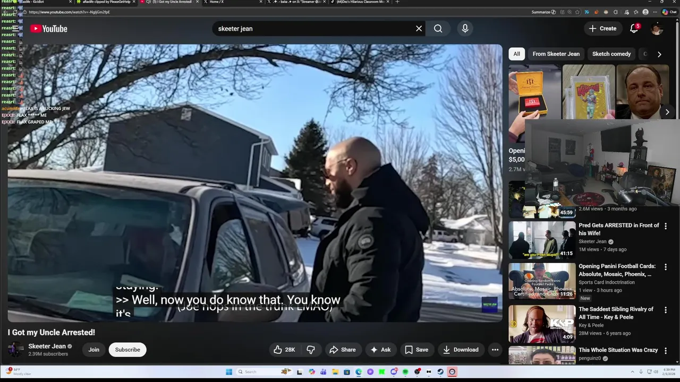The height and width of the screenshot is (382, 680).
Task: Open 'Skeeter Jean' channel name link
Action: [47, 346]
